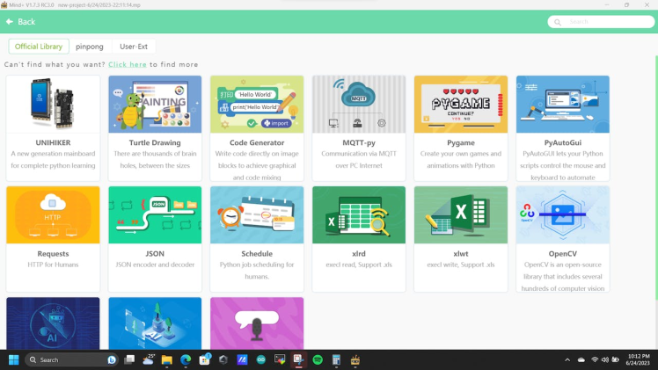
Task: Select the MQTT-py cloud icon
Action: (359, 104)
